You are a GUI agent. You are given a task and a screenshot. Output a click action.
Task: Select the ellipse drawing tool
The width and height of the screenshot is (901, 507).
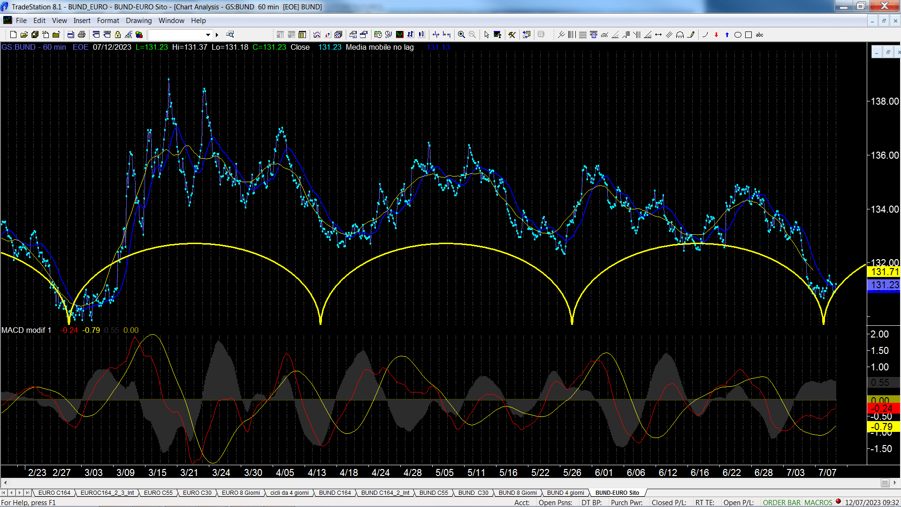point(738,34)
